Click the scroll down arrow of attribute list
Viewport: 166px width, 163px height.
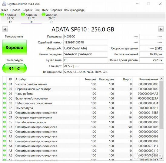click(161, 158)
